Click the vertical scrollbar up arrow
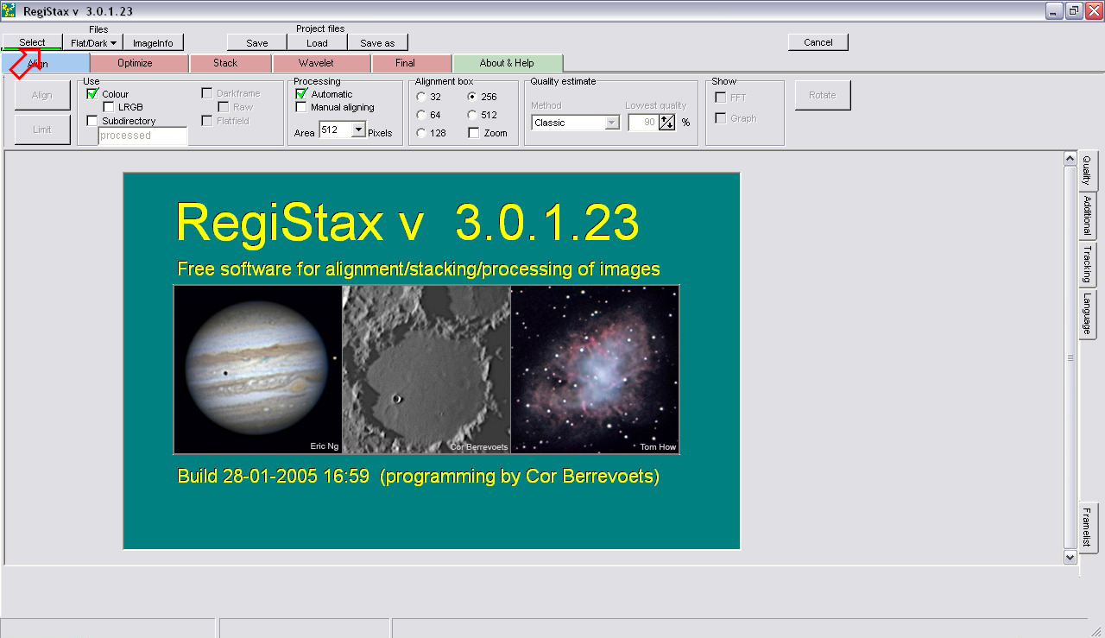The image size is (1105, 638). pos(1070,159)
